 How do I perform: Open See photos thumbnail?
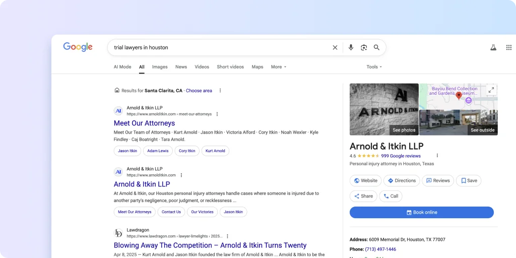pos(384,109)
